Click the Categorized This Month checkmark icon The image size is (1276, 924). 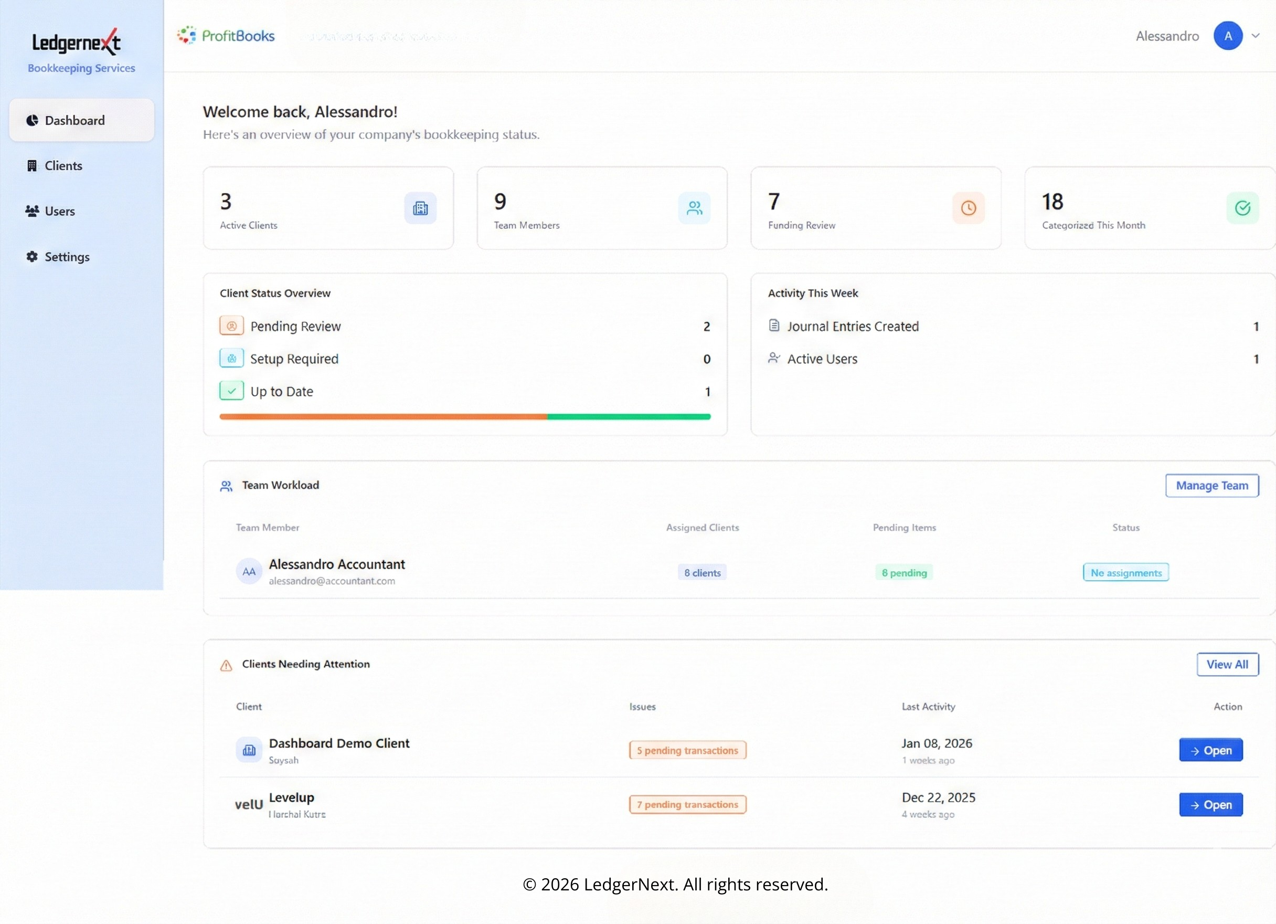(1242, 208)
